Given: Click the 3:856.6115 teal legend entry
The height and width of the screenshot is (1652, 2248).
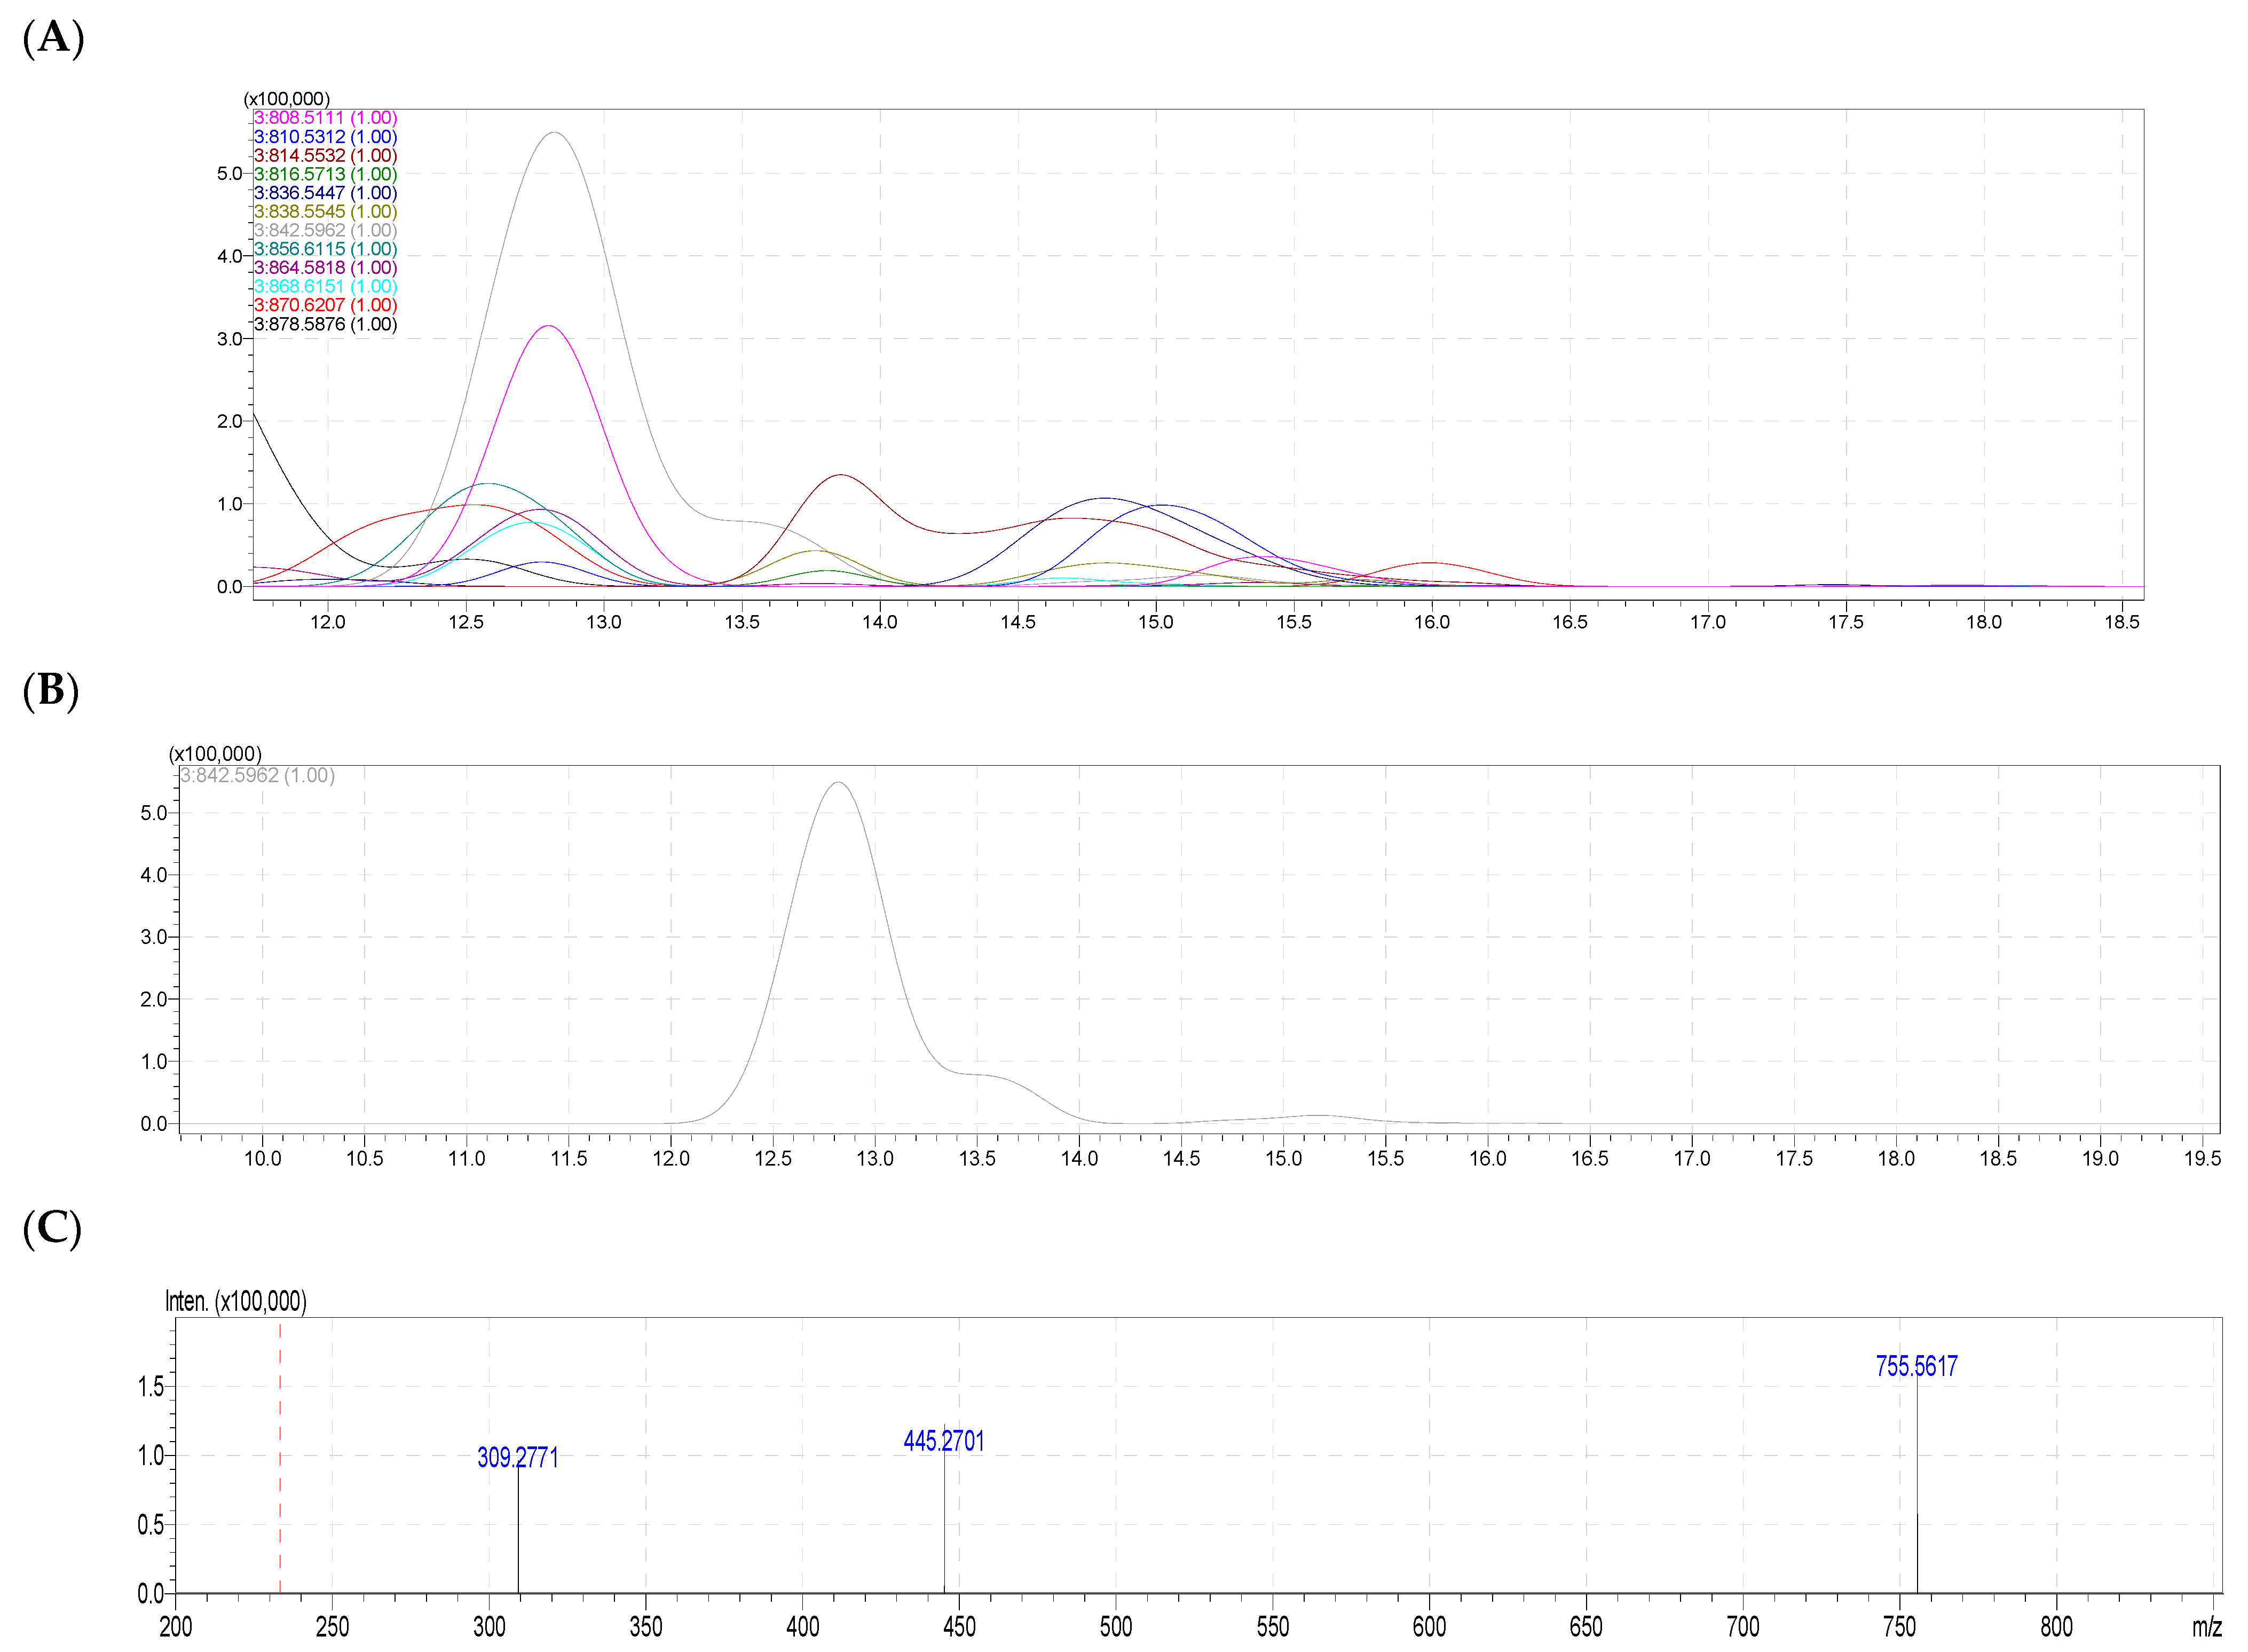Looking at the screenshot, I should point(325,249).
